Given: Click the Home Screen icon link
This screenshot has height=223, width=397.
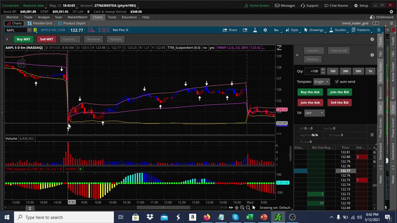Looking at the screenshot, I should 256,6.
